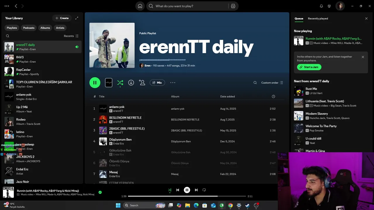Close the queue panel
The width and height of the screenshot is (374, 210).
366,18
